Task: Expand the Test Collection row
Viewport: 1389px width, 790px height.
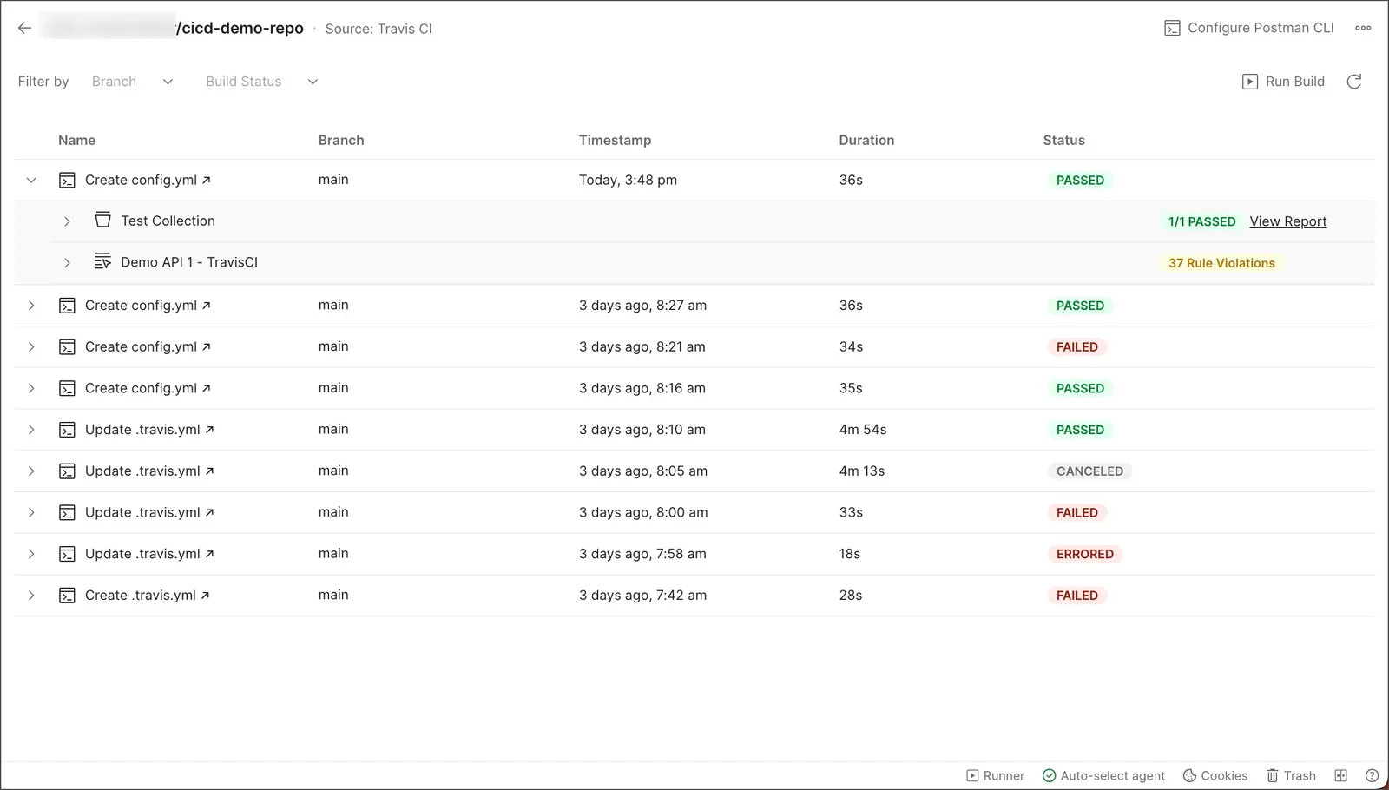Action: tap(67, 221)
